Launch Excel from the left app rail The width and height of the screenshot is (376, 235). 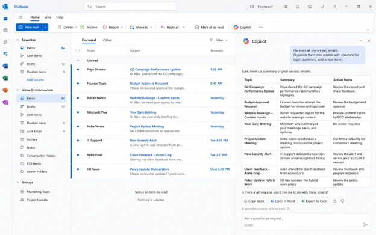pyautogui.click(x=5, y=78)
